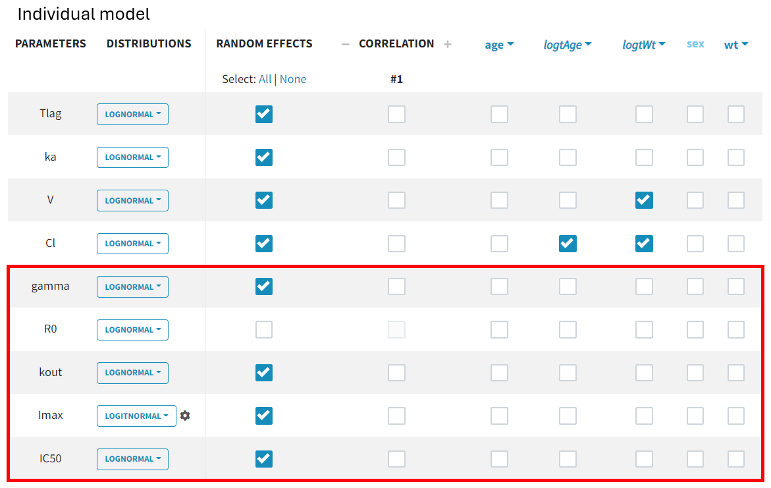Toggle correlation #1 checkbox for ka
This screenshot has width=771, height=488.
(396, 157)
